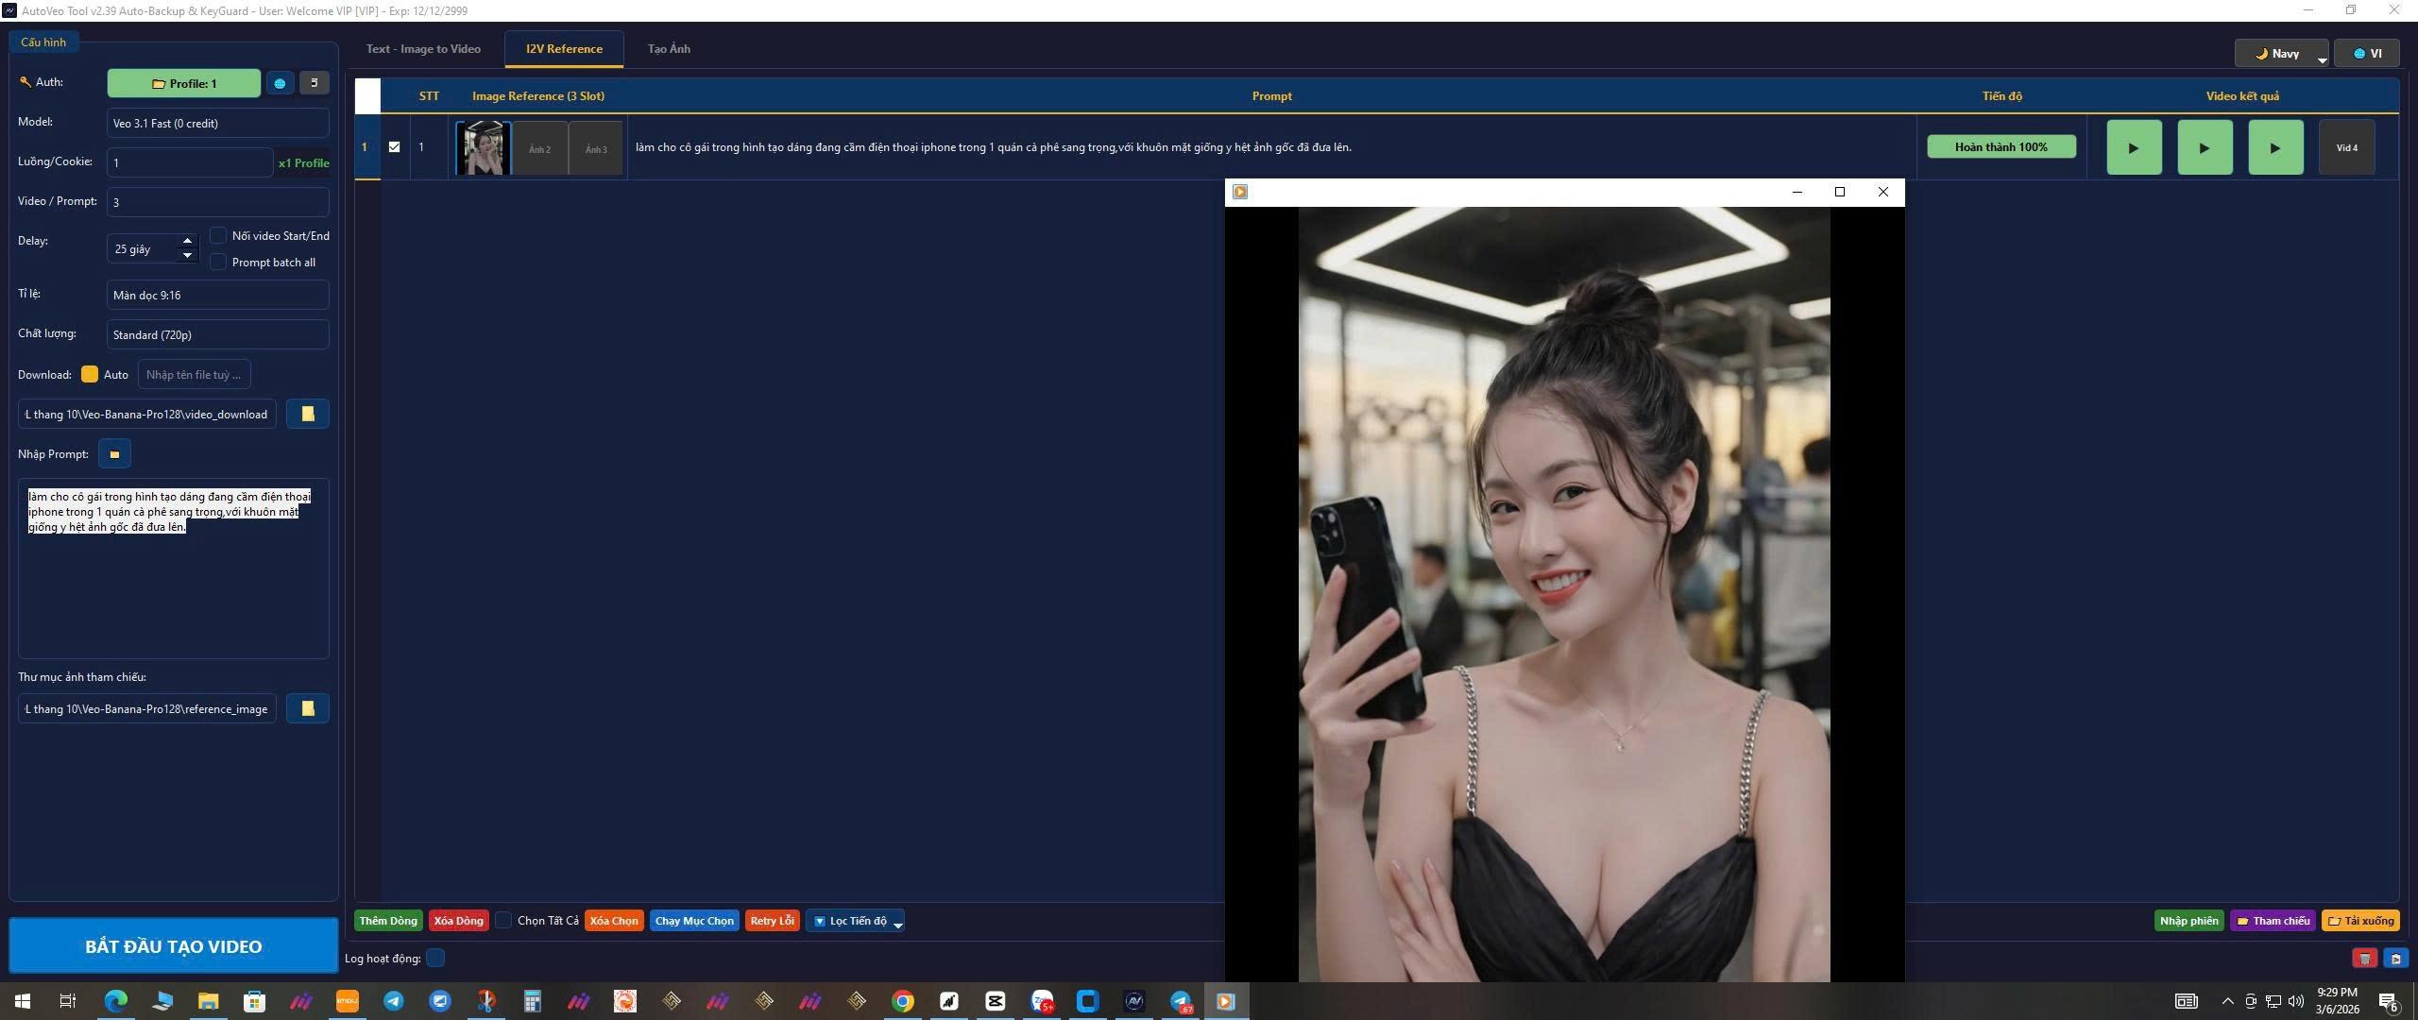Image resolution: width=2418 pixels, height=1020 pixels.
Task: Click the yellow folder icon for video download path
Action: point(307,414)
